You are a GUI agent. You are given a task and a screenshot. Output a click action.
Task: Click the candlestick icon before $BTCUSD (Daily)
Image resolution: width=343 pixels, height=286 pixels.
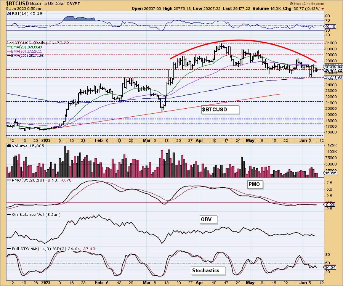point(9,43)
